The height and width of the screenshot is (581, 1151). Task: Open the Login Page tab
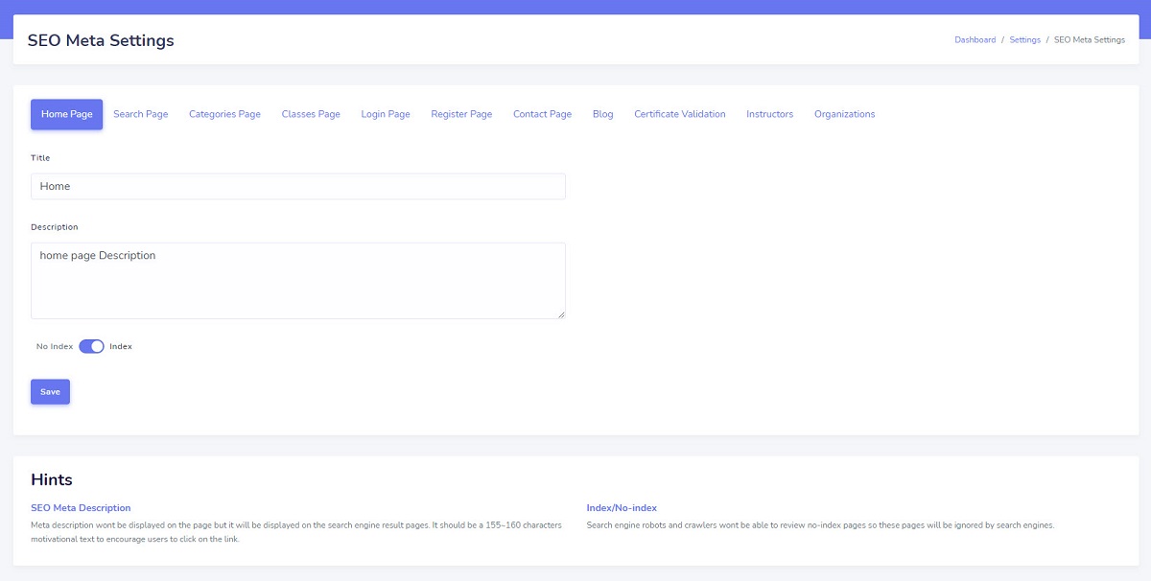386,114
